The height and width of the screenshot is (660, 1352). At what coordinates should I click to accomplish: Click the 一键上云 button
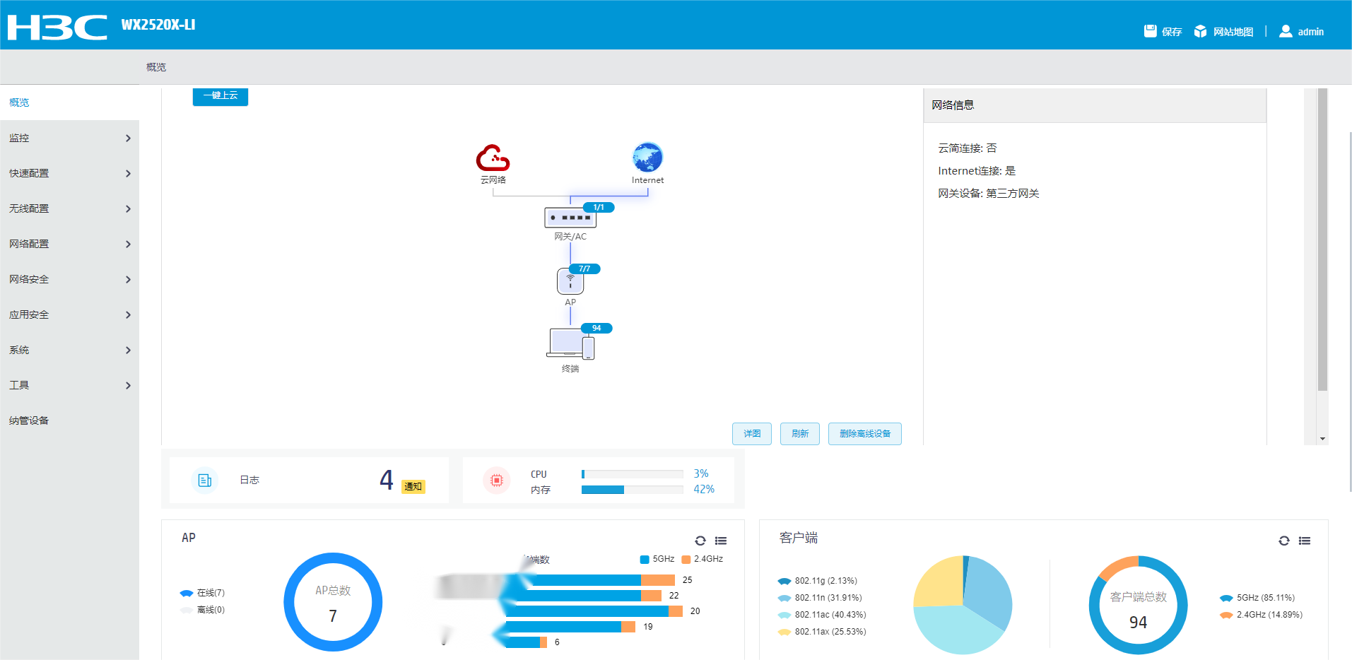(x=221, y=96)
